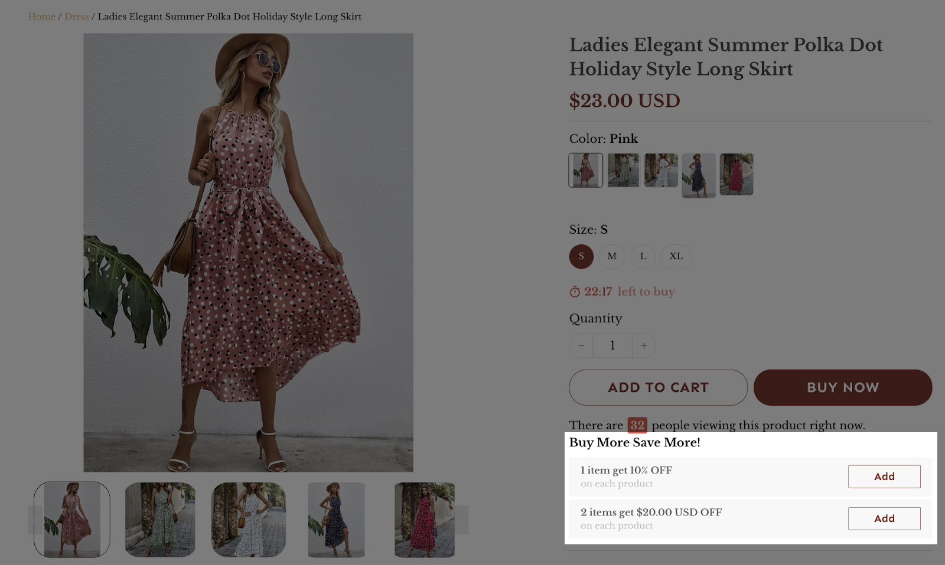View the red dress thumbnail below the main image

point(425,520)
